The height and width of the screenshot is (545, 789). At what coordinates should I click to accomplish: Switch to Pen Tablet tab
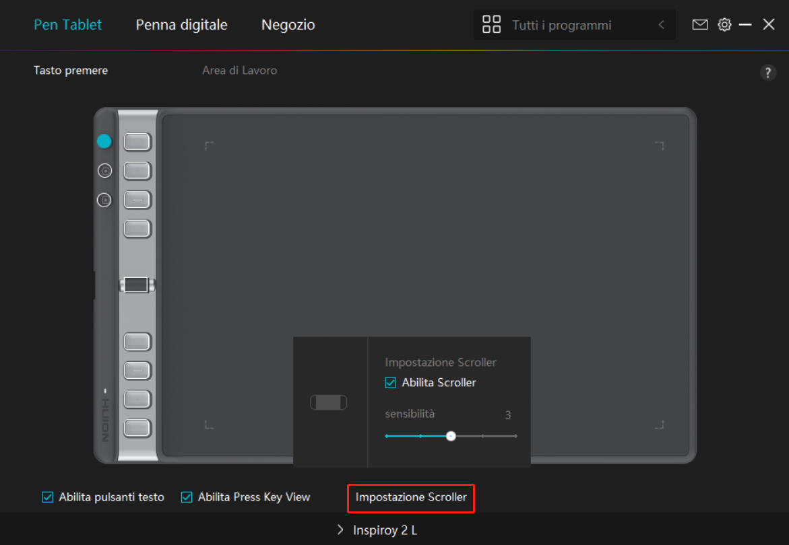67,25
